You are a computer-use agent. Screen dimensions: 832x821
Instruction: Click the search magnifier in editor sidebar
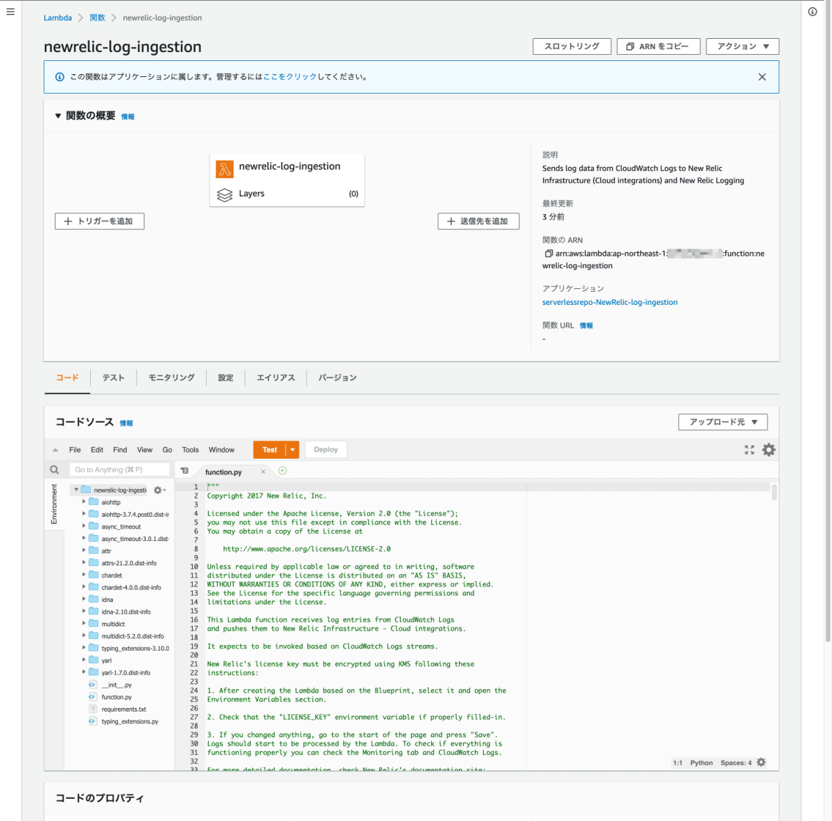click(x=55, y=470)
